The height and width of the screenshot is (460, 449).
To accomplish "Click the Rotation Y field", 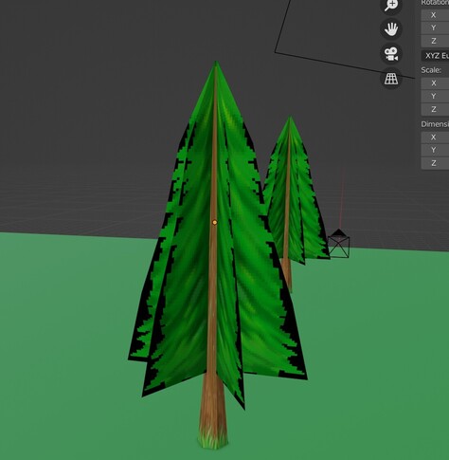I will coord(435,28).
